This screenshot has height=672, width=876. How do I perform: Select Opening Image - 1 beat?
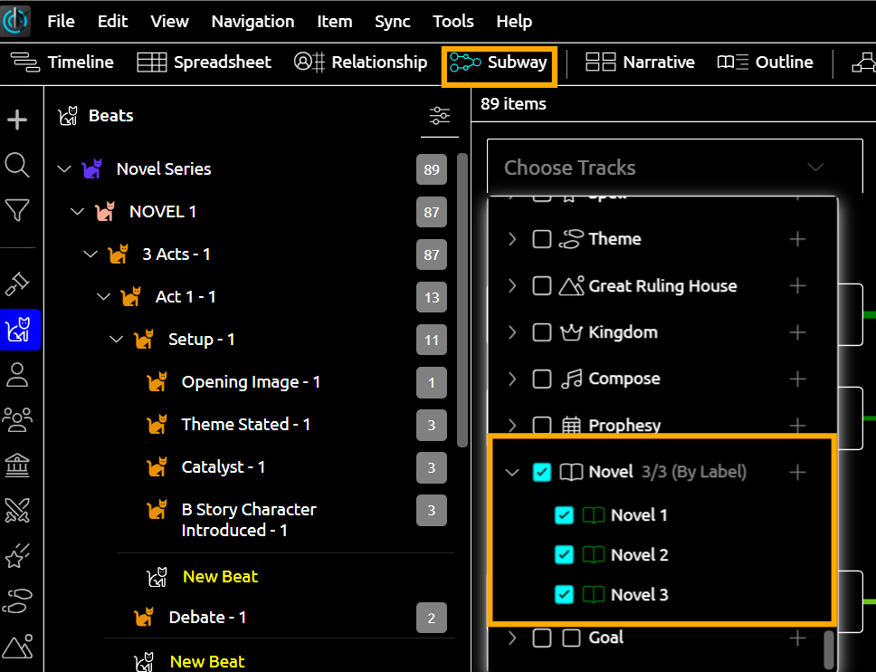pyautogui.click(x=251, y=382)
